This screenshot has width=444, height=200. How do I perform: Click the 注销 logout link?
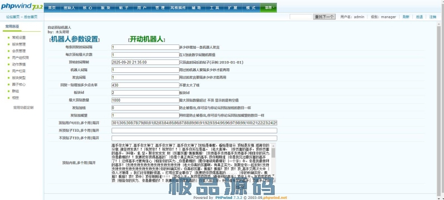(x=433, y=17)
